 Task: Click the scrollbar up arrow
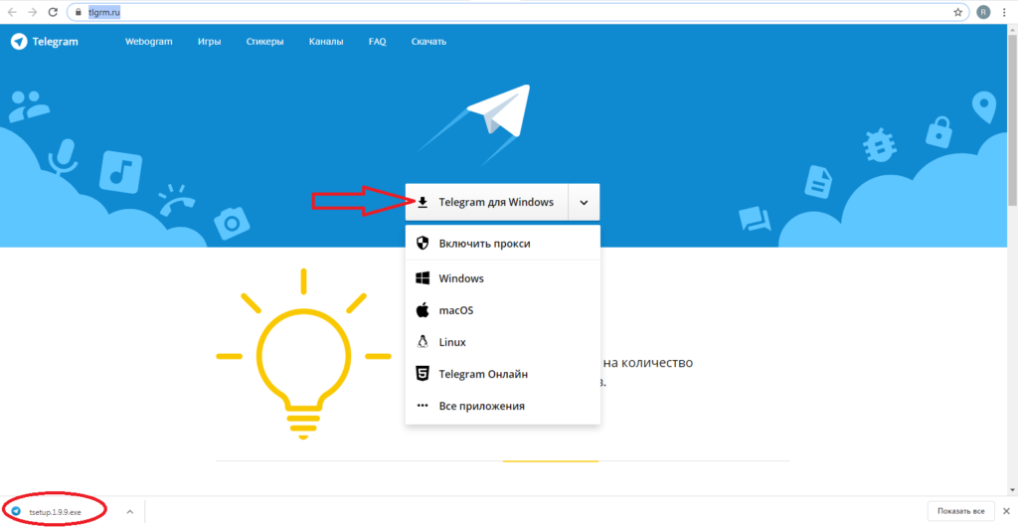pos(1012,29)
